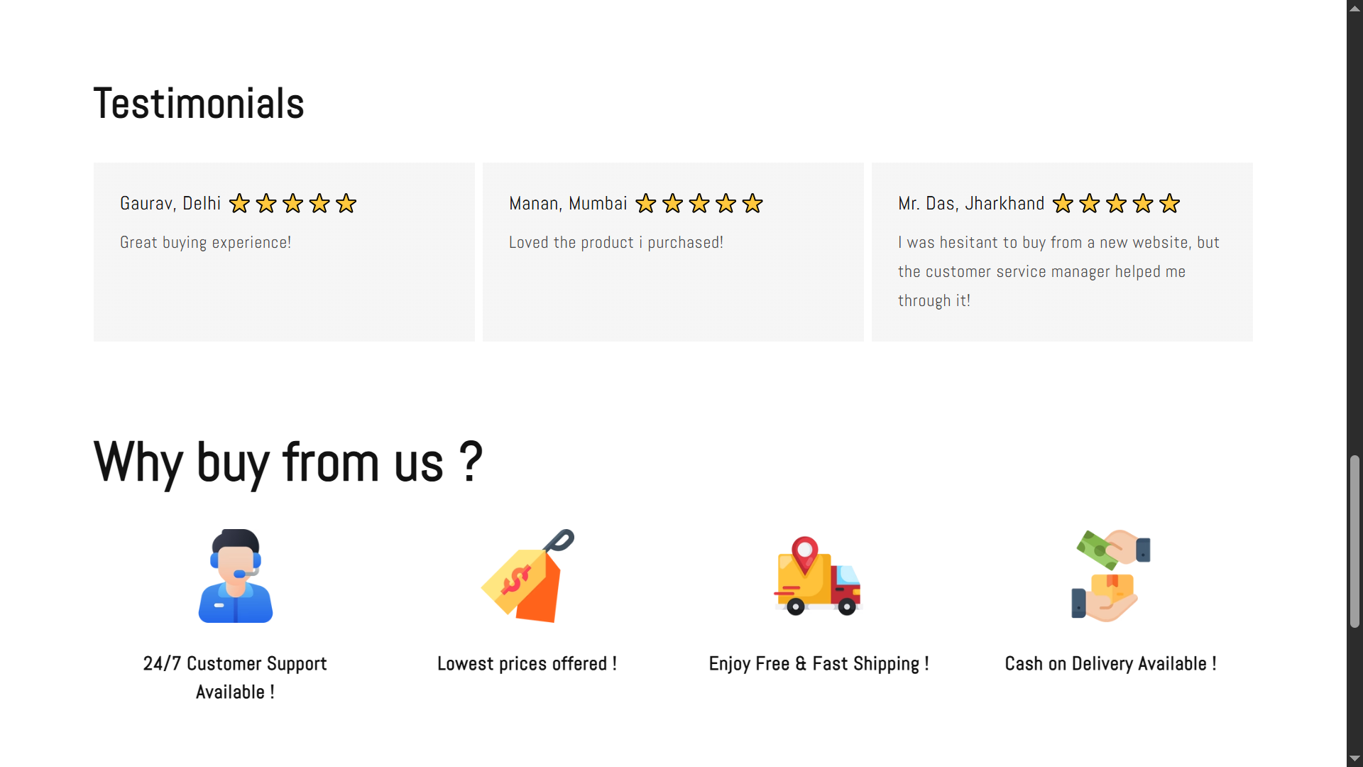Image resolution: width=1363 pixels, height=767 pixels.
Task: Click the vertical scrollbar thumb
Action: click(x=1354, y=541)
